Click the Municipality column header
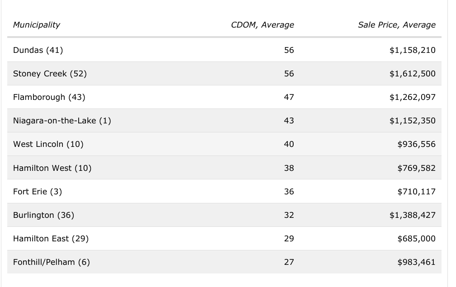This screenshot has width=456, height=287. (37, 25)
